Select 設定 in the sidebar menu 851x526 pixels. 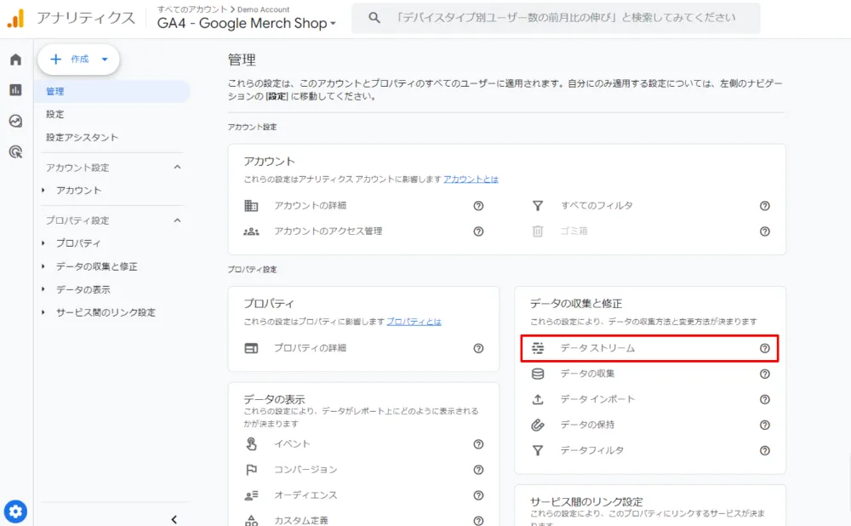(54, 114)
